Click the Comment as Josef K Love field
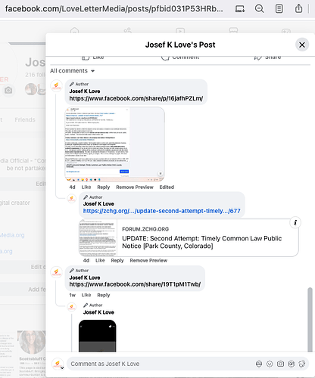This screenshot has width=315, height=378. point(161,364)
